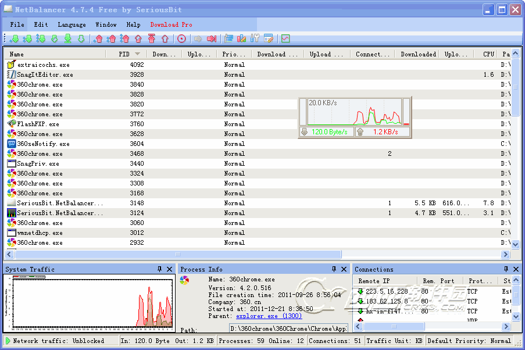Toggle pin on System Traffic panel
The image size is (525, 350).
pyautogui.click(x=159, y=269)
